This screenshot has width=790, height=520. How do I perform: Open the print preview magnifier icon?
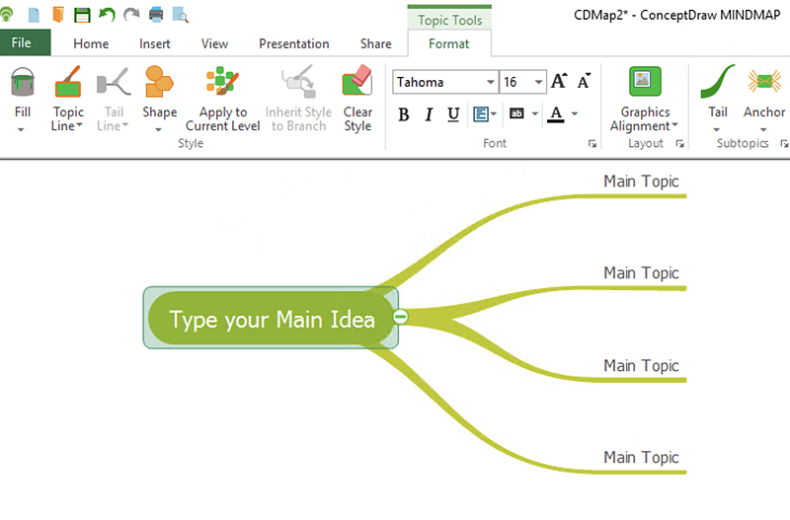click(181, 15)
